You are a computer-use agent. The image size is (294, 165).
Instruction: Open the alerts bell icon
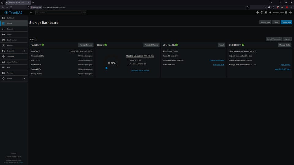tap(270, 13)
